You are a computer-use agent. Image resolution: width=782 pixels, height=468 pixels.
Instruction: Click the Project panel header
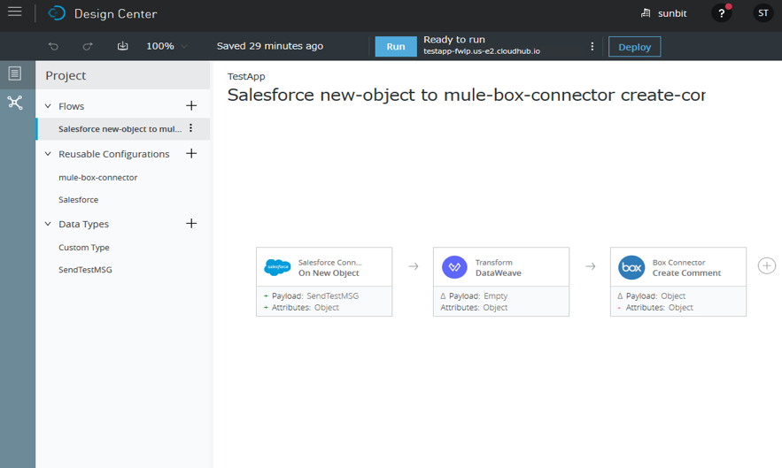click(123, 75)
